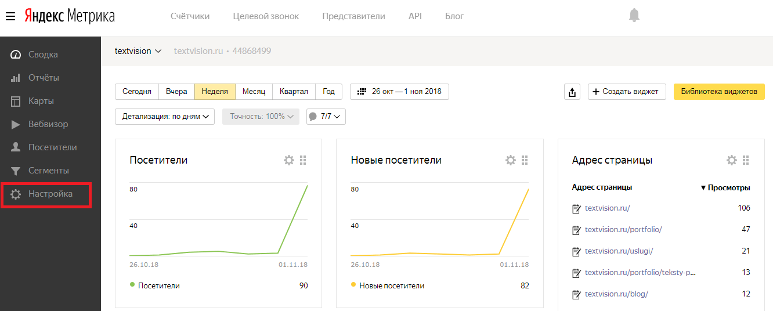Open settings gear of Новые посетители widget

[511, 160]
